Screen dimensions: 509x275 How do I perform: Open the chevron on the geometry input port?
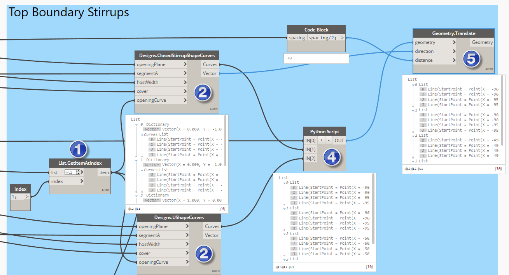tap(454, 42)
